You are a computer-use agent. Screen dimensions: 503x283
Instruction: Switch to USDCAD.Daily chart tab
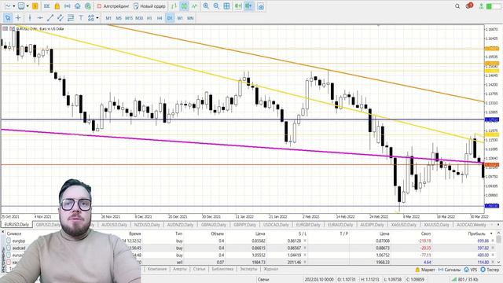point(276,225)
